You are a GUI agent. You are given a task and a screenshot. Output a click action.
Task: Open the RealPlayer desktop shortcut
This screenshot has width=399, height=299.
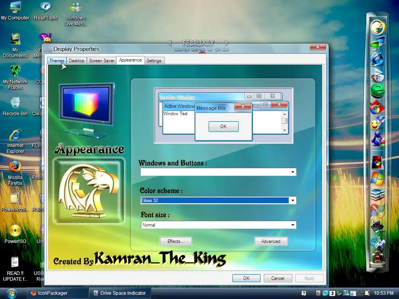pos(46,11)
